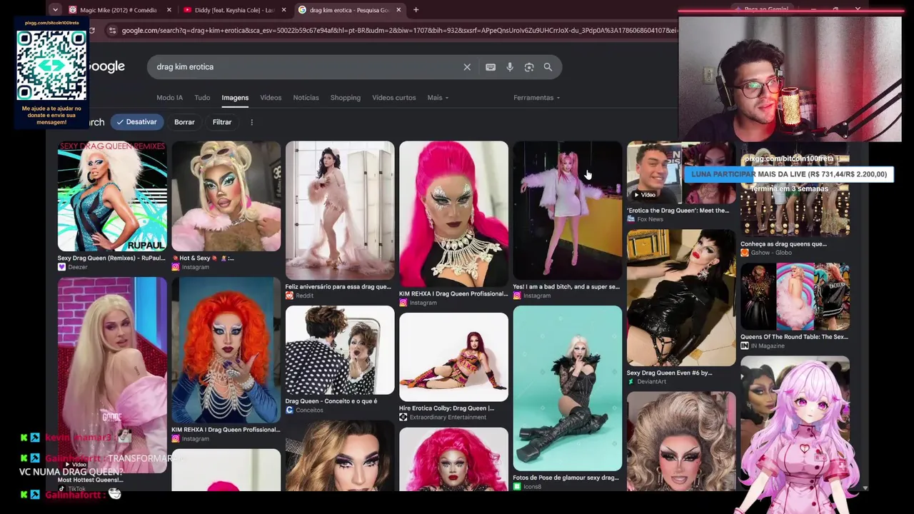
Task: Start voice search with the microphone icon
Action: point(510,67)
